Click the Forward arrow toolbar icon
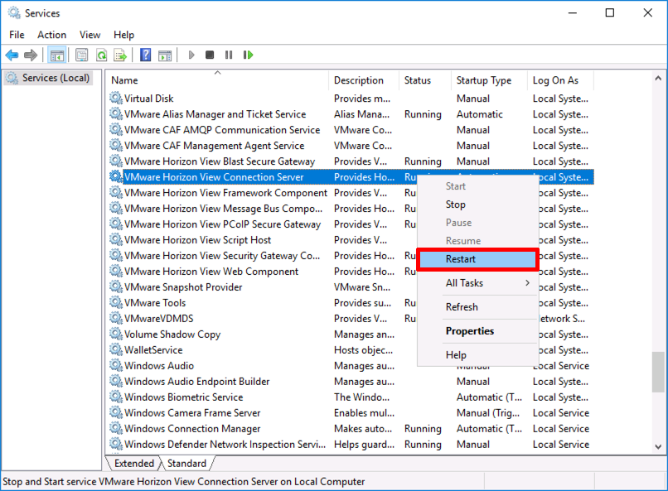668x491 pixels. click(31, 55)
